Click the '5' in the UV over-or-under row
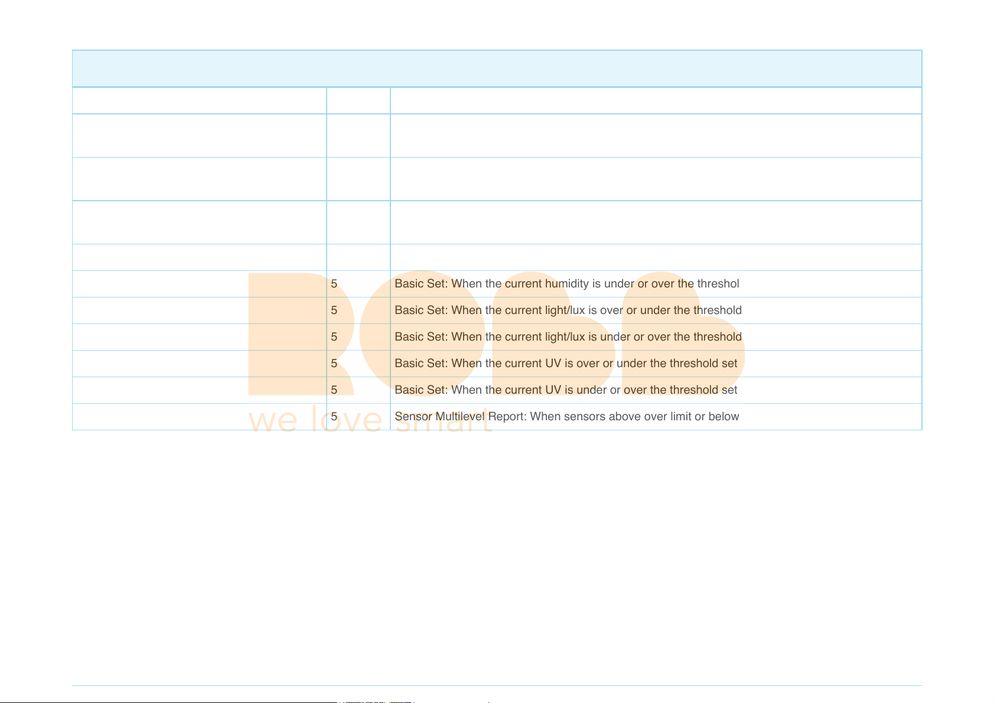Viewport: 994px width, 703px height. tap(334, 364)
